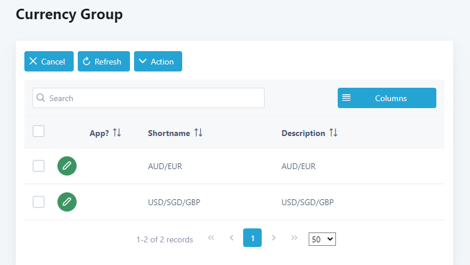Jump to last page double-chevron icon
The width and height of the screenshot is (470, 265).
294,238
